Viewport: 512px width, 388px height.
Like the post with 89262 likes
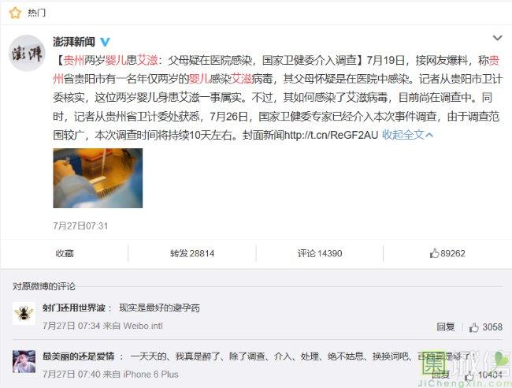(x=447, y=253)
